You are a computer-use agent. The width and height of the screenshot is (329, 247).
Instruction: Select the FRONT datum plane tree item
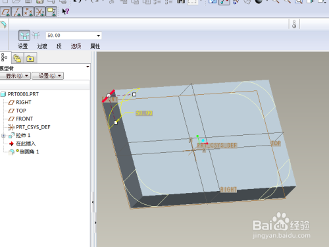point(24,119)
